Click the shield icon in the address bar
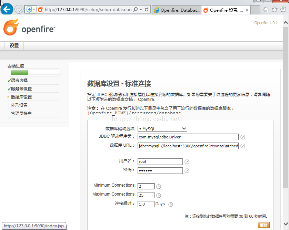Screen dimensions: 289x230 point(29,9)
